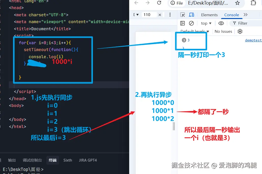Activate DevTools inspect element picker icon

click(x=182, y=15)
